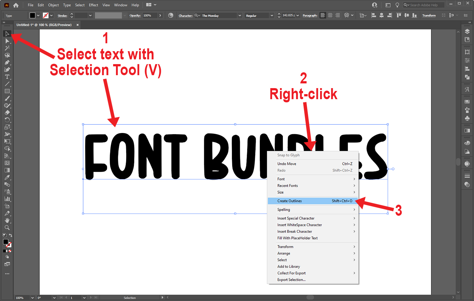The image size is (474, 301).
Task: Open the Character panel icon on right dock
Action: pyautogui.click(x=467, y=89)
